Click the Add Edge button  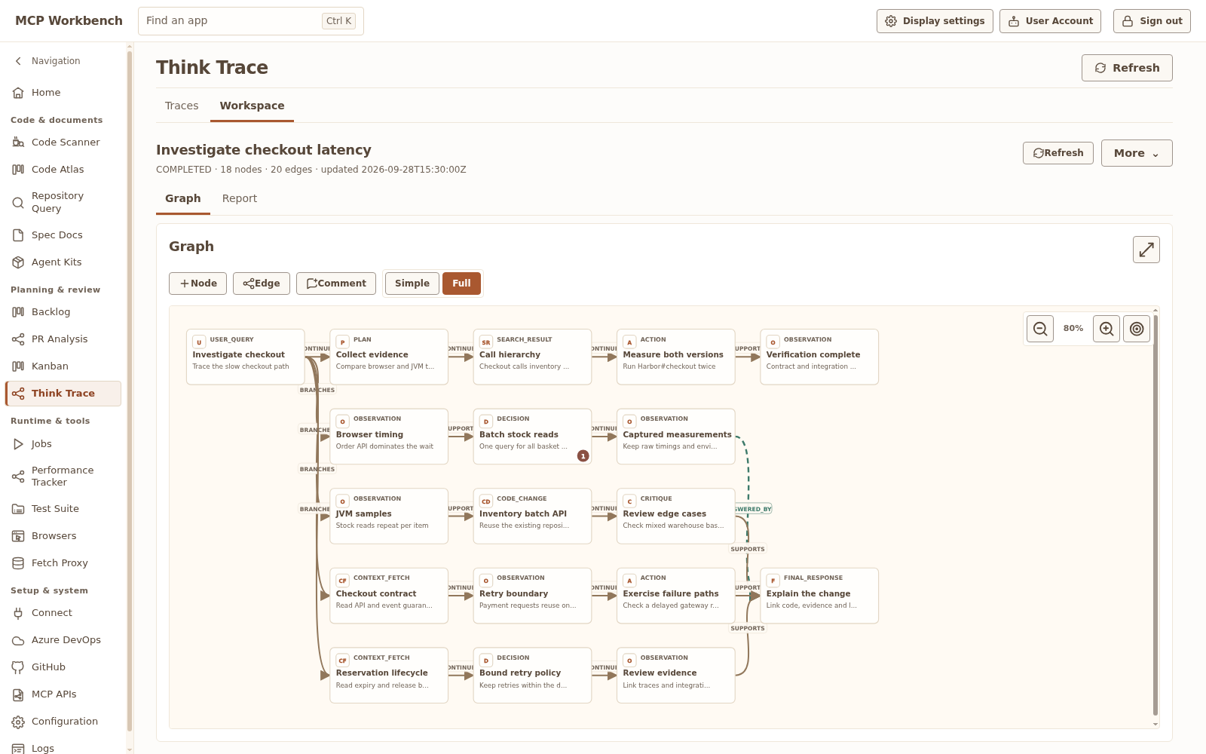click(262, 284)
